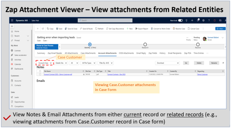Switch to OOB Attachments tab
The width and height of the screenshot is (231, 128).
[x=126, y=53]
